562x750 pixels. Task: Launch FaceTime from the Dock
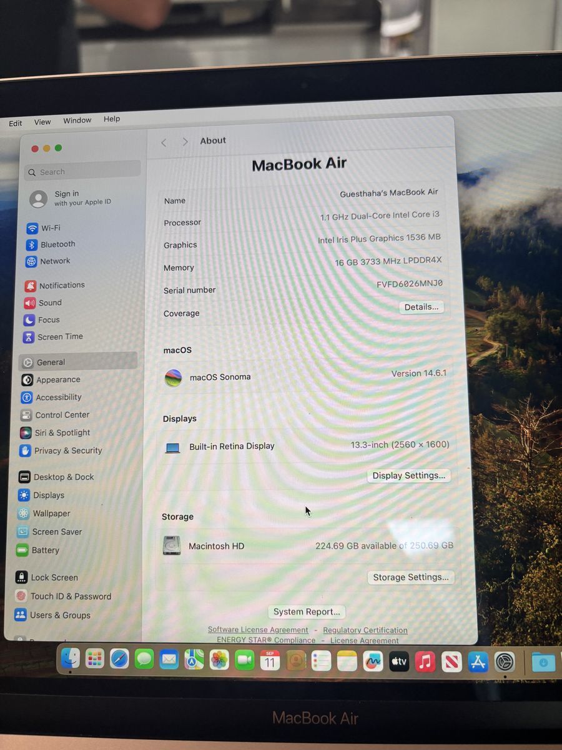244,660
